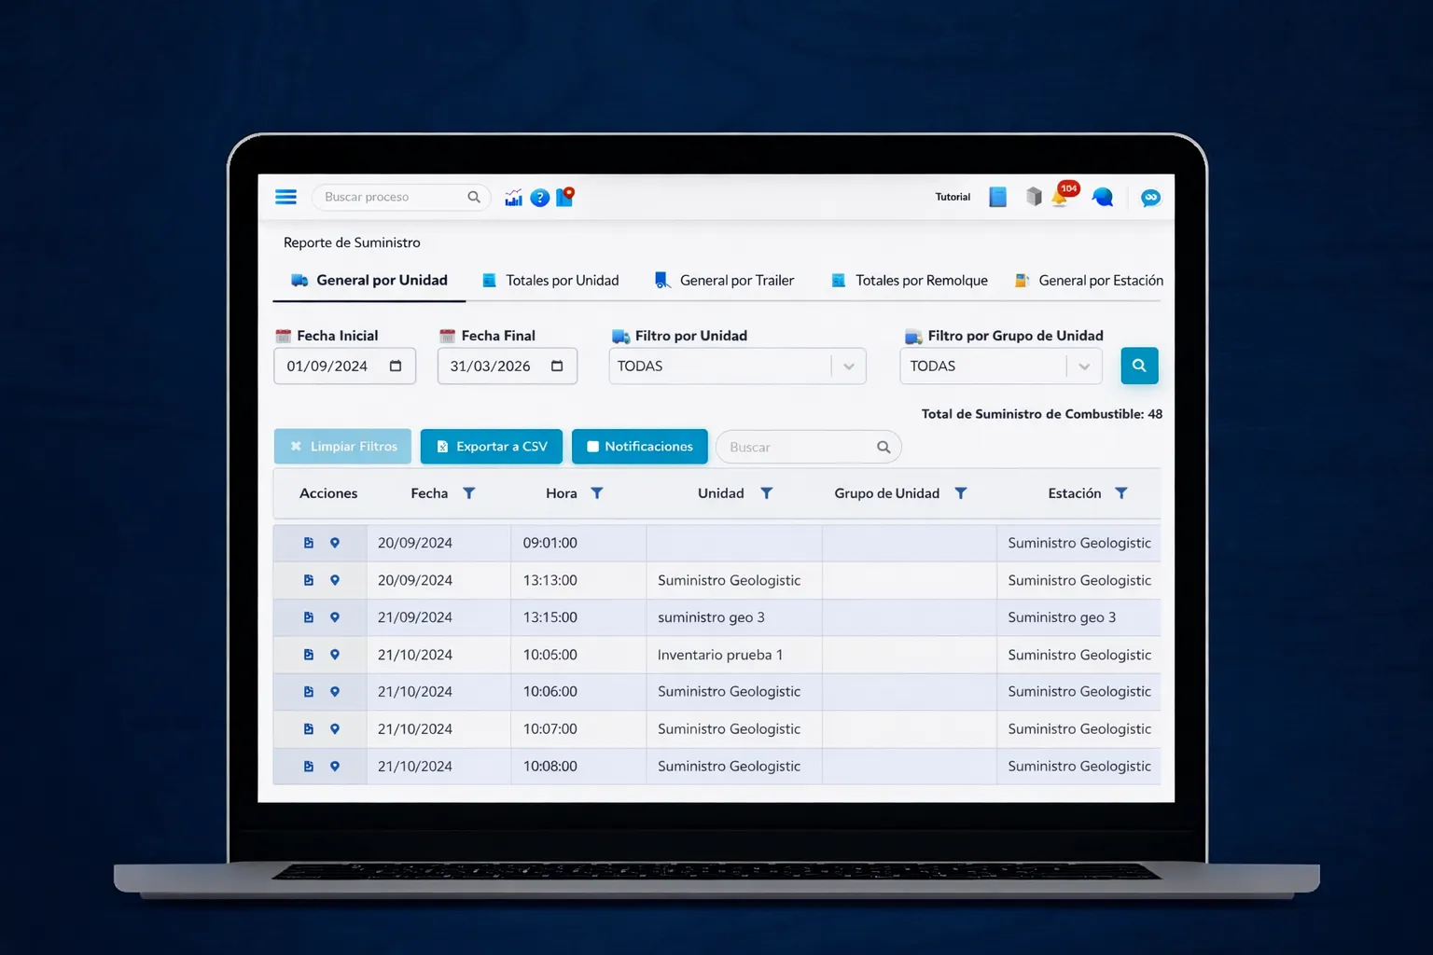Expand the Filtro por Grupo de Unidad dropdown
The image size is (1433, 955).
(1083, 367)
